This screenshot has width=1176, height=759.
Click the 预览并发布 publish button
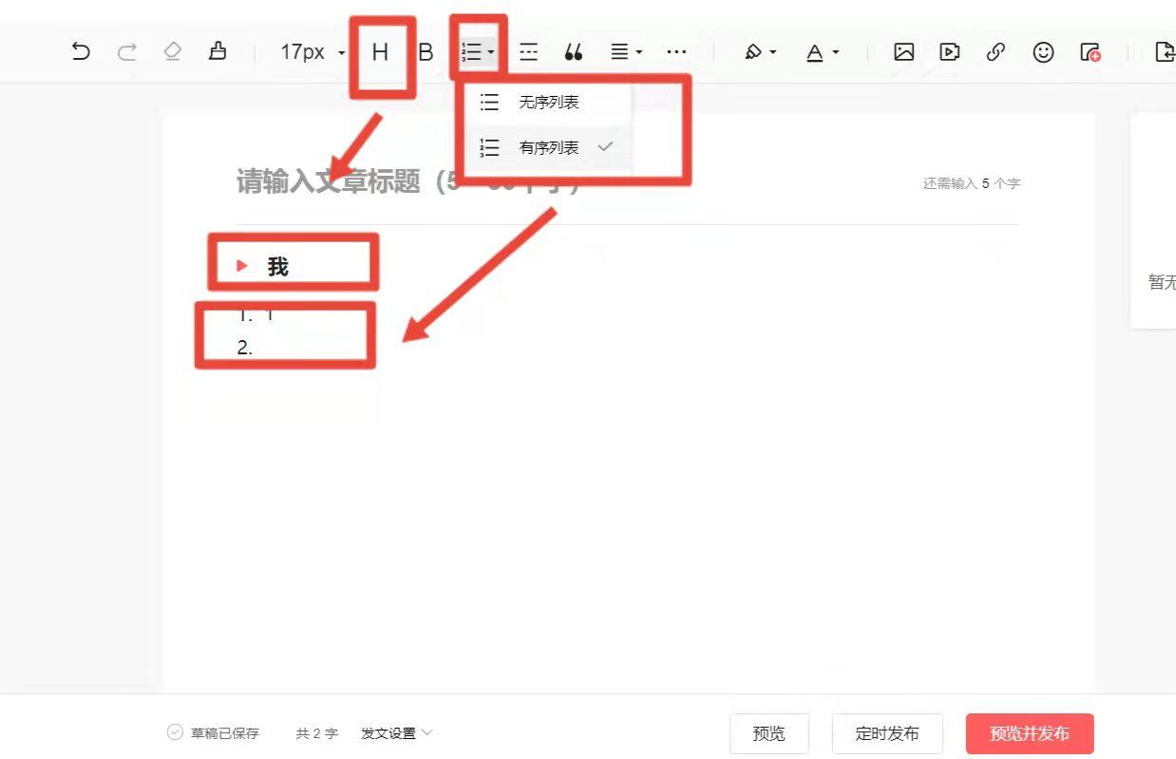(1030, 732)
